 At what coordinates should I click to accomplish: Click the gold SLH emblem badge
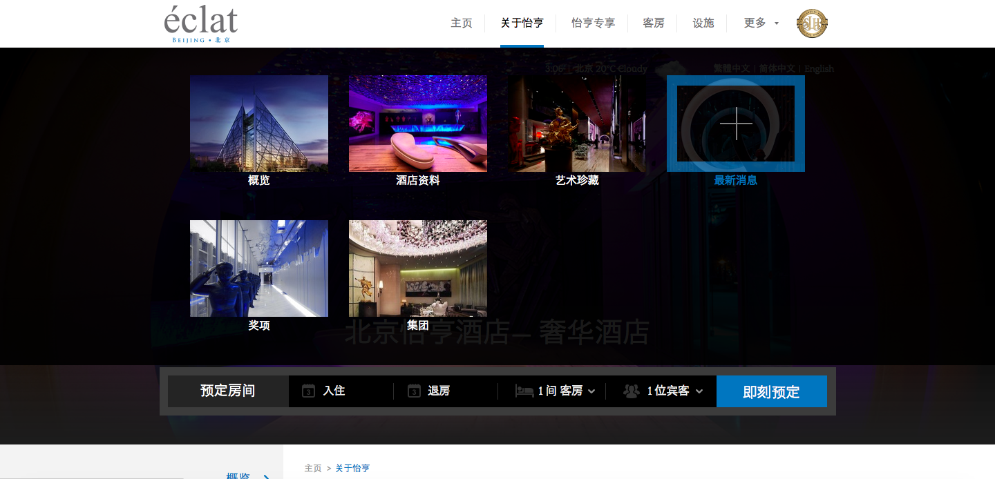[x=812, y=23]
